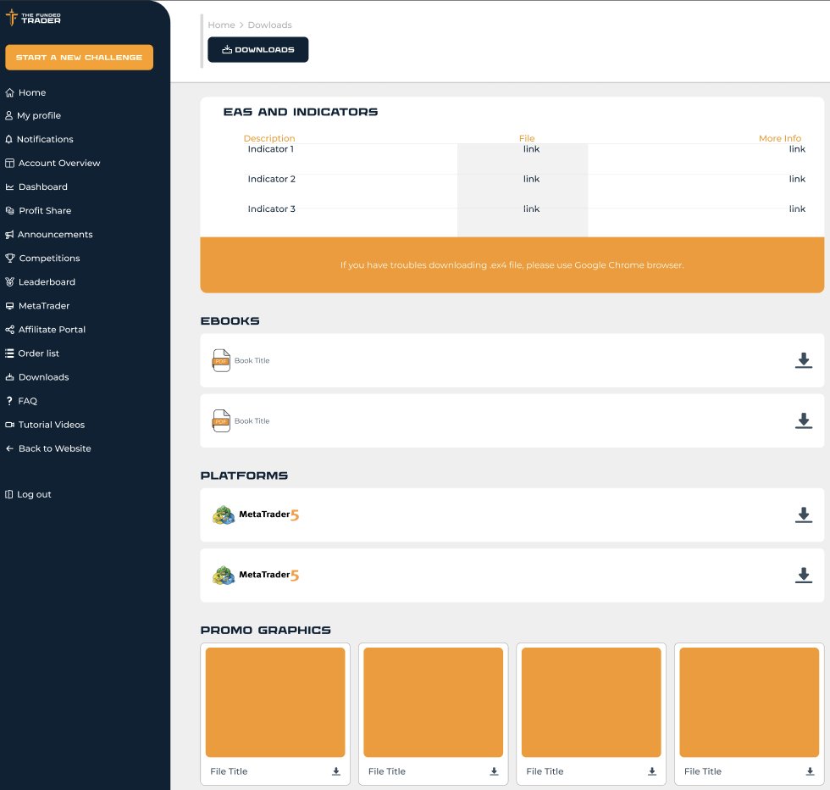The height and width of the screenshot is (790, 830).
Task: Choose Back to Website in sidebar
Action: [x=48, y=448]
